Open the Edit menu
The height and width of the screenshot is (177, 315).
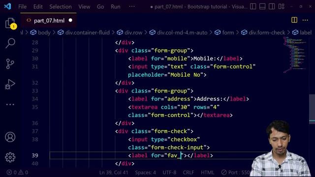pyautogui.click(x=38, y=6)
